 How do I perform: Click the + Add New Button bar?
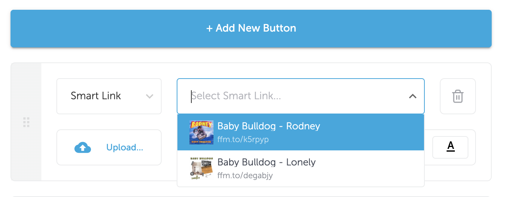click(x=251, y=29)
